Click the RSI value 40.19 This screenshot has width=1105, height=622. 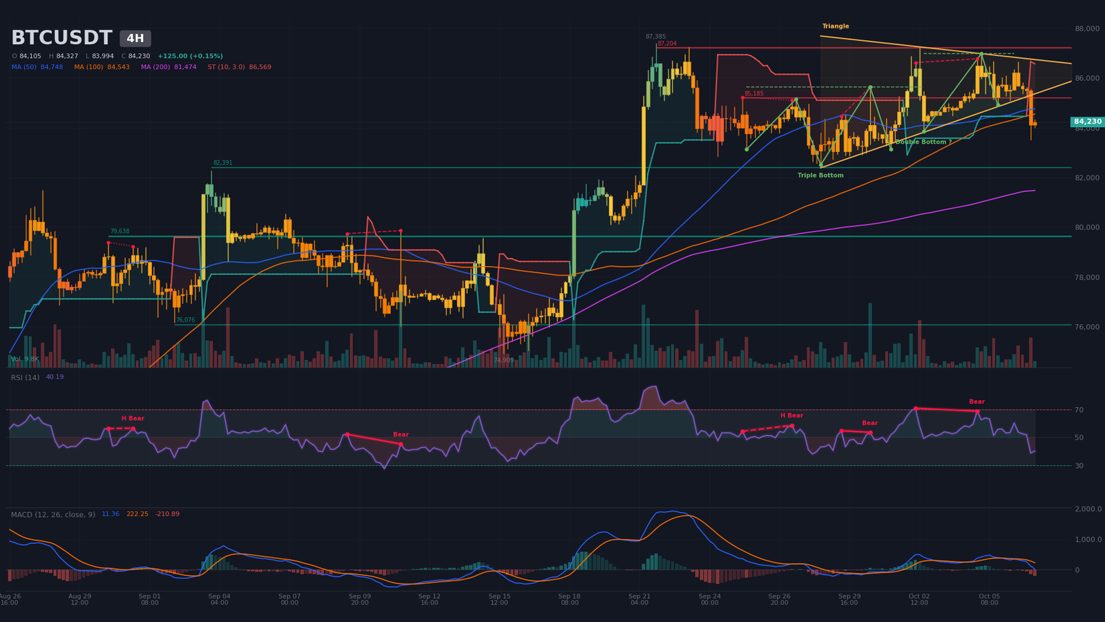[55, 377]
